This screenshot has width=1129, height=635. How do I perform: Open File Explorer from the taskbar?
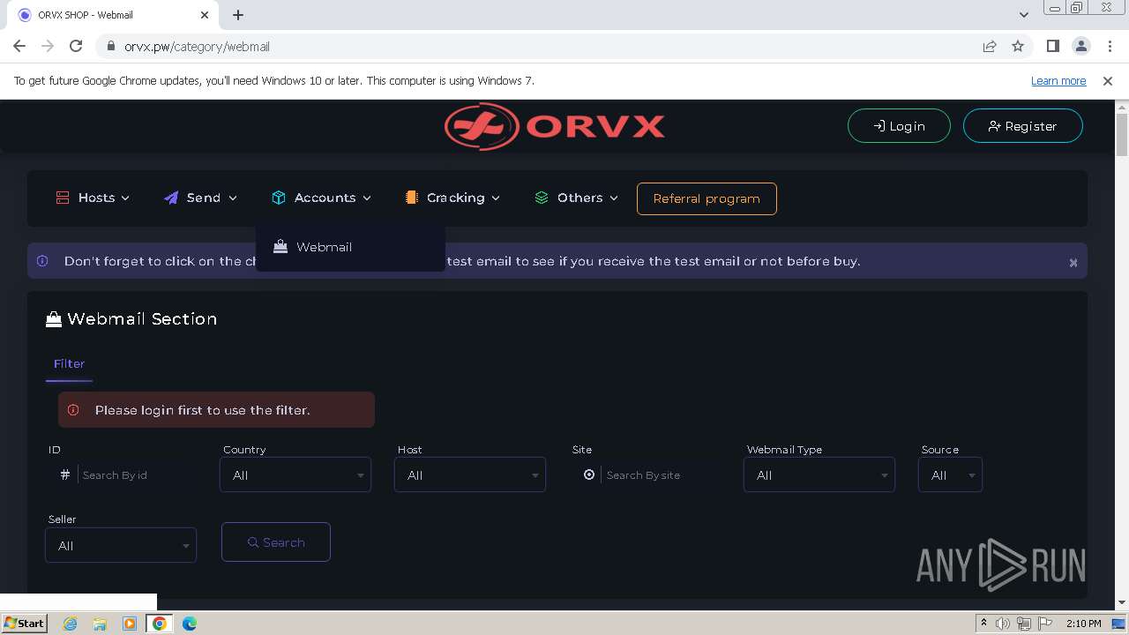click(100, 624)
